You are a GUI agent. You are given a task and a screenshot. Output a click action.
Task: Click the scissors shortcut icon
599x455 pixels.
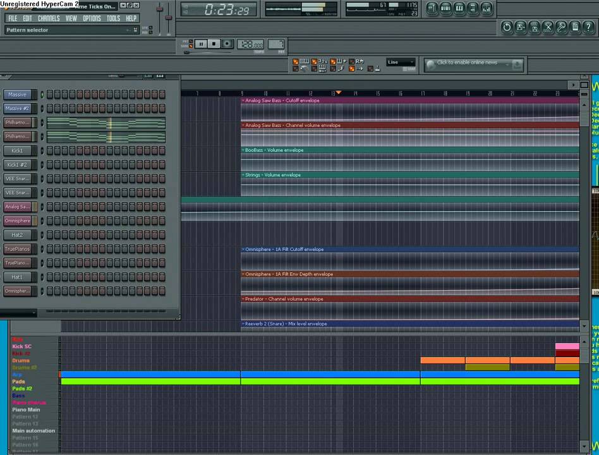[548, 27]
